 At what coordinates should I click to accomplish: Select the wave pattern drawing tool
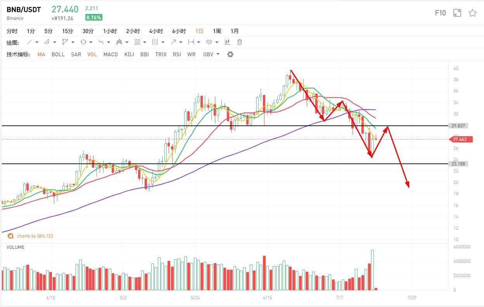click(x=101, y=42)
